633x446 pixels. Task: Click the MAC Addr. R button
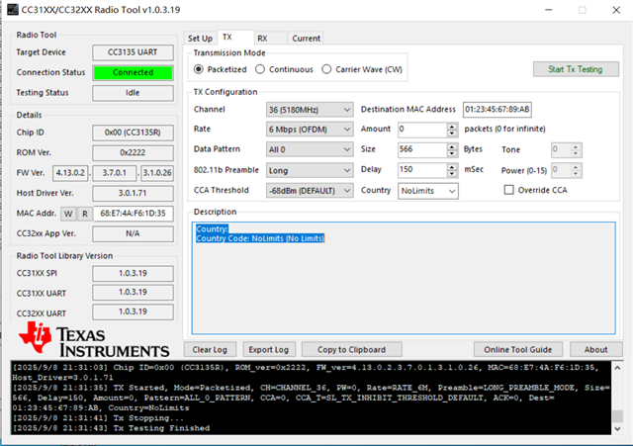[85, 214]
